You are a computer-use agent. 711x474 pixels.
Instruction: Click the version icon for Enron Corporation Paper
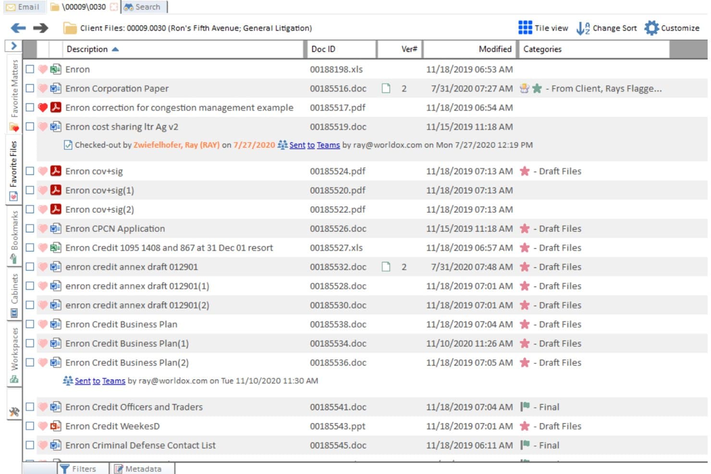[x=386, y=88]
